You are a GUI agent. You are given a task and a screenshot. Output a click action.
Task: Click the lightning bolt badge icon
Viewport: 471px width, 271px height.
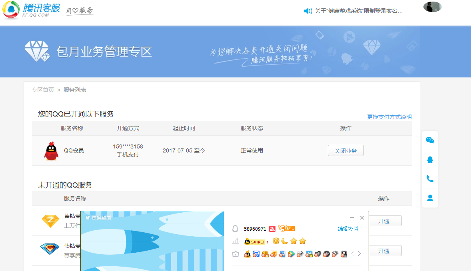[335, 254]
